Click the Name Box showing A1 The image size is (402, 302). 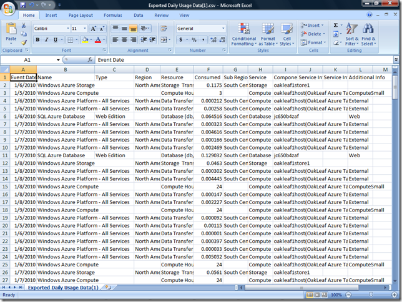(27, 60)
